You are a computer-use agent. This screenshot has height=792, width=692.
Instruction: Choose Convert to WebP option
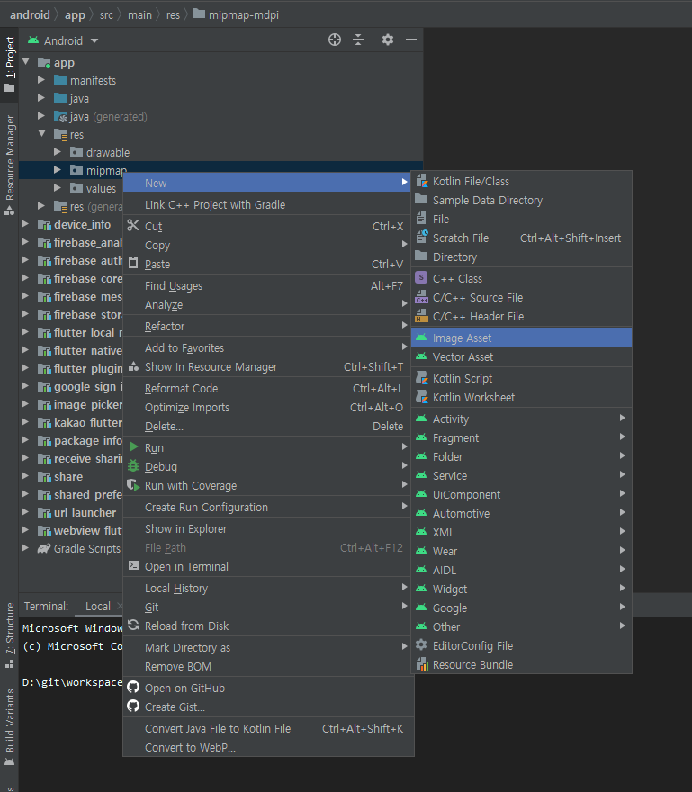click(x=267, y=747)
